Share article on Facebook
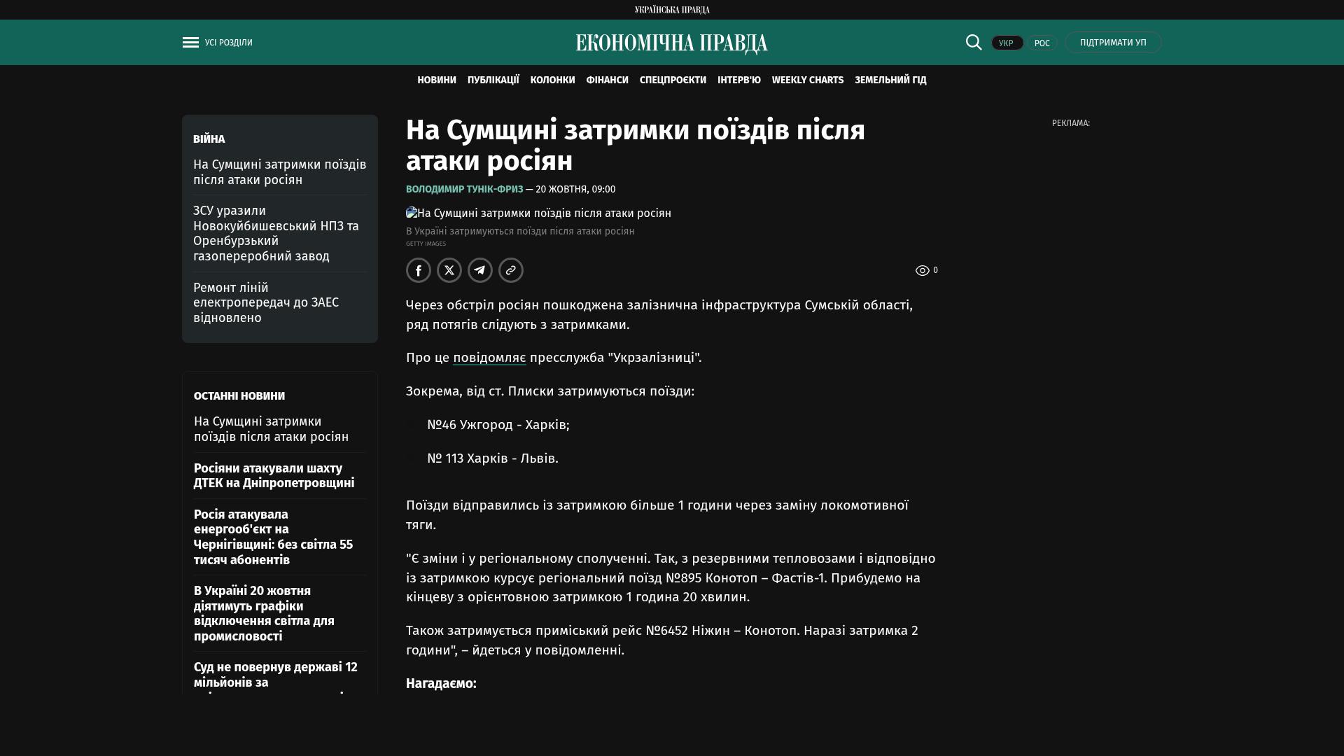1344x756 pixels. pos(419,270)
